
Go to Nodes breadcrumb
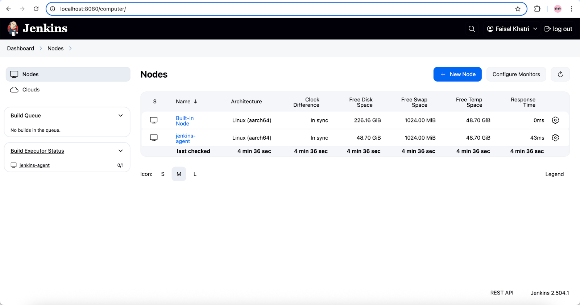tap(55, 48)
